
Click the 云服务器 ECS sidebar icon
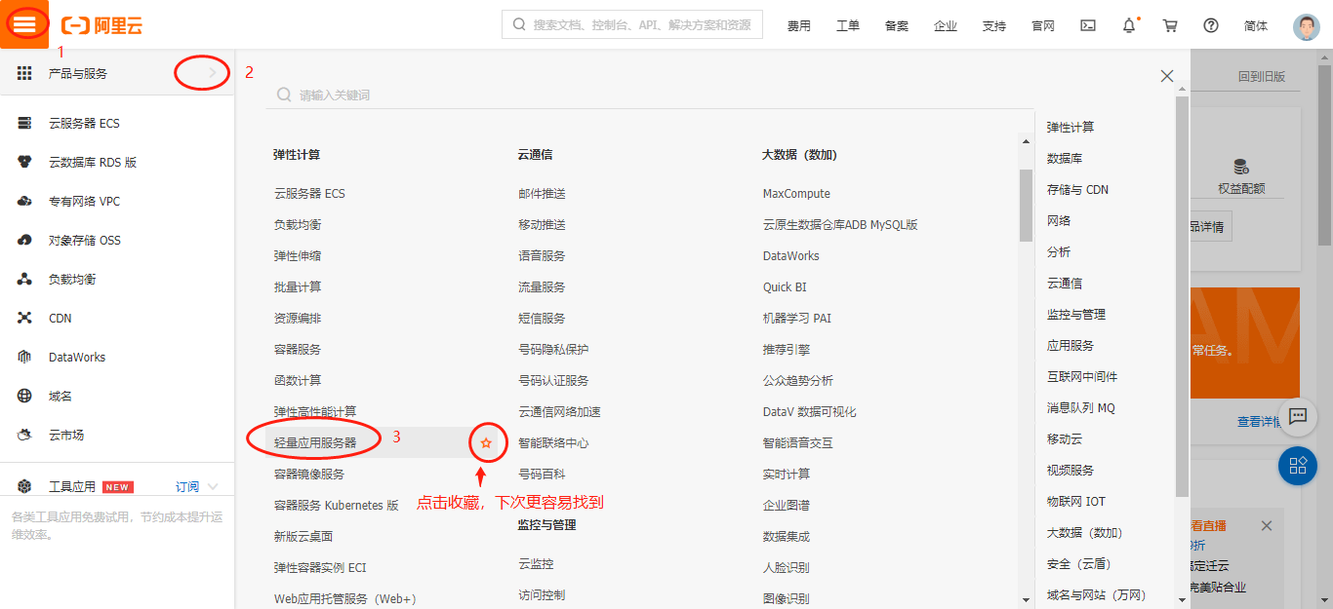[25, 123]
